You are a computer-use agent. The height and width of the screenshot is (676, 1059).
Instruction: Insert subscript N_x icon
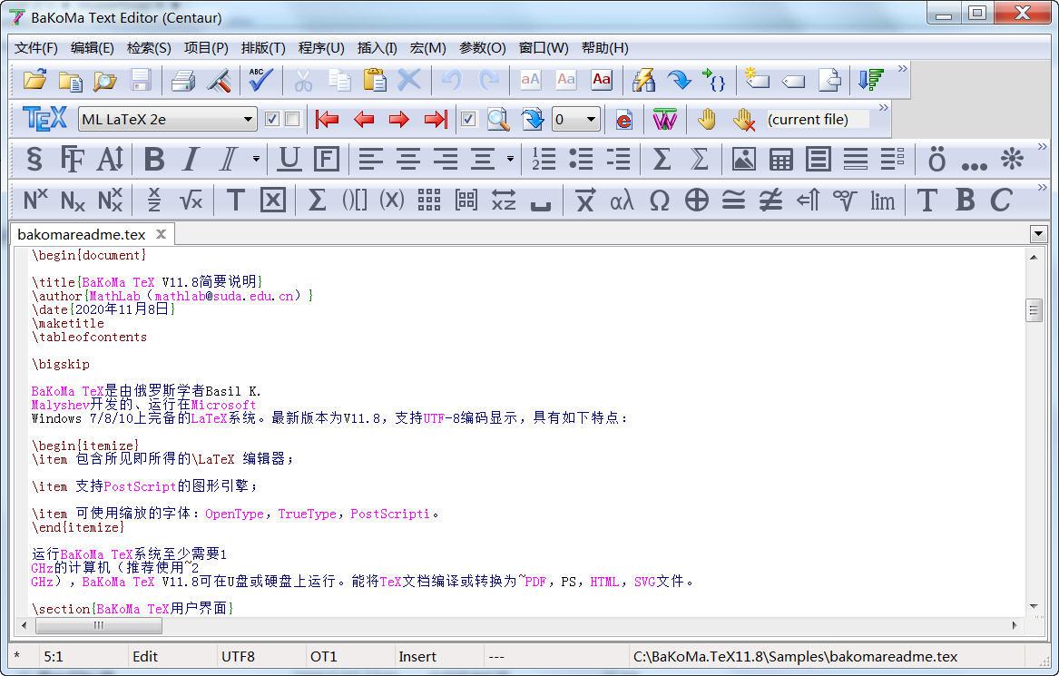(x=73, y=200)
